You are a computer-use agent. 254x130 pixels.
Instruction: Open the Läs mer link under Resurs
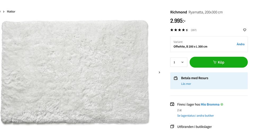point(186,84)
